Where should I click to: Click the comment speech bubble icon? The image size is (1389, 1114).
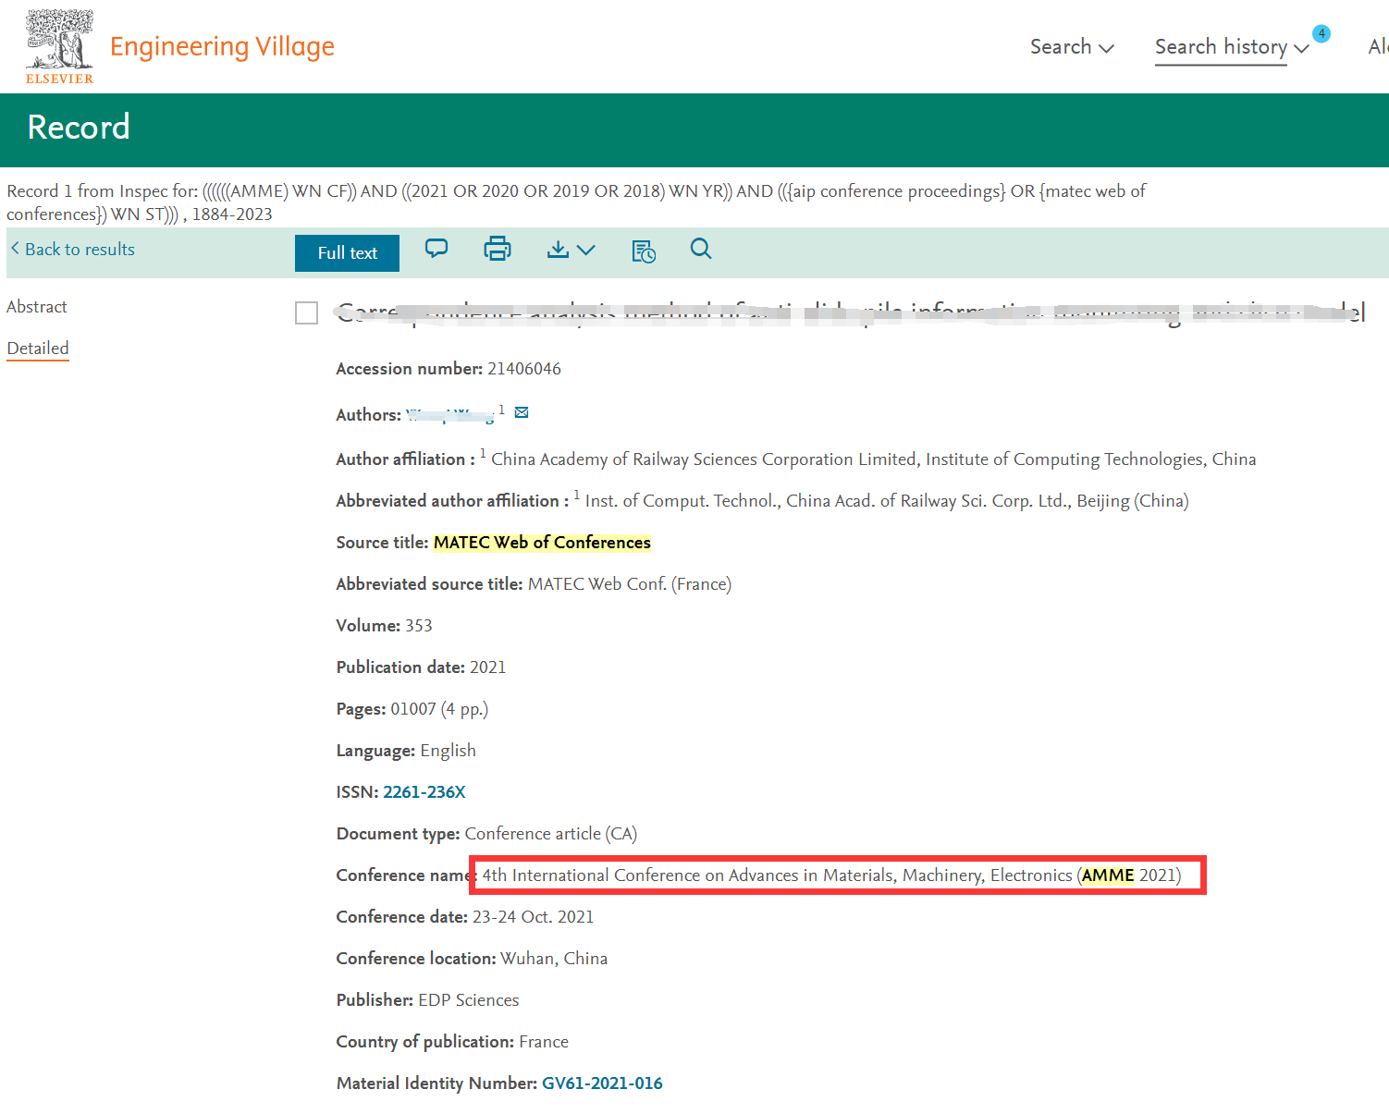click(x=436, y=248)
